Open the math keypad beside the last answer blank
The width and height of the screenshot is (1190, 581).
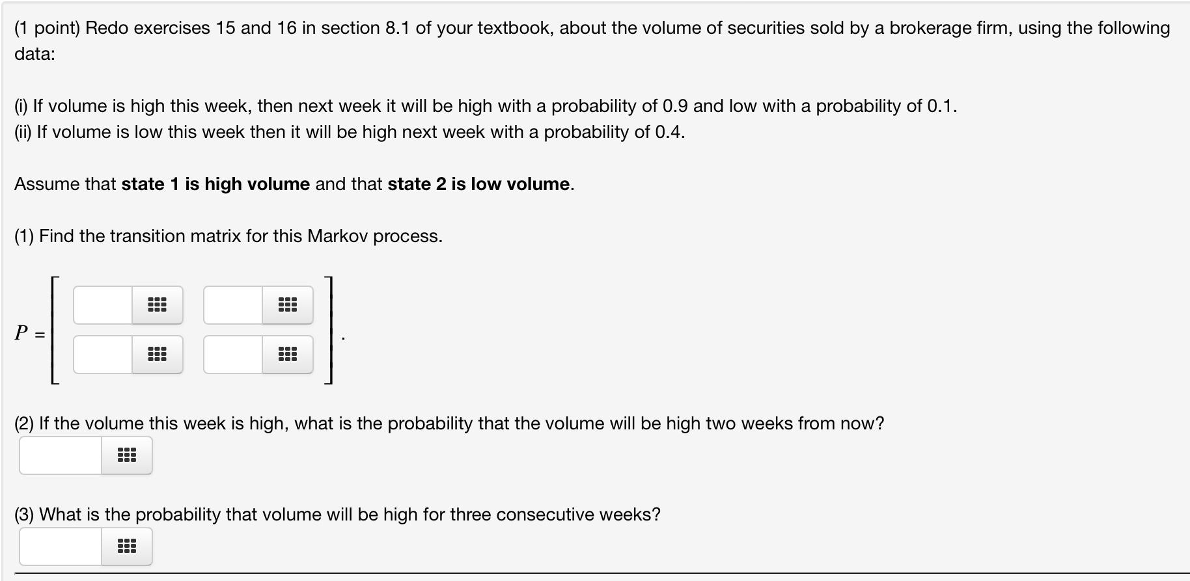(x=125, y=547)
